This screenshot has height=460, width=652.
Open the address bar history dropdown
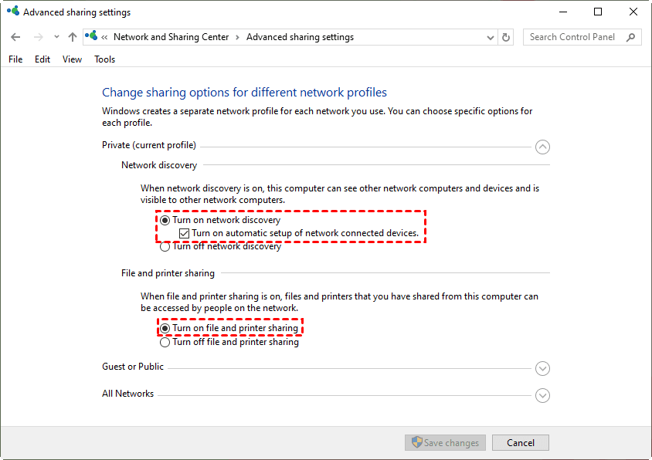(491, 37)
